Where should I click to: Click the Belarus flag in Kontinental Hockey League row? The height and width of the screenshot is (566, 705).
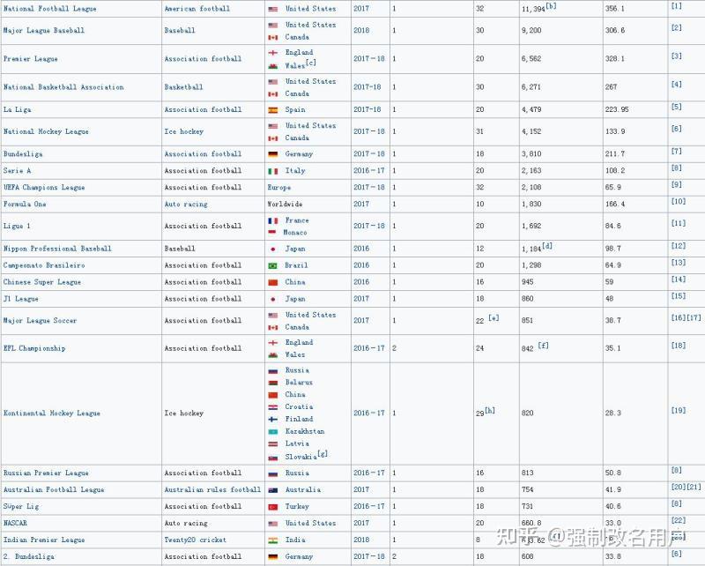[x=273, y=383]
